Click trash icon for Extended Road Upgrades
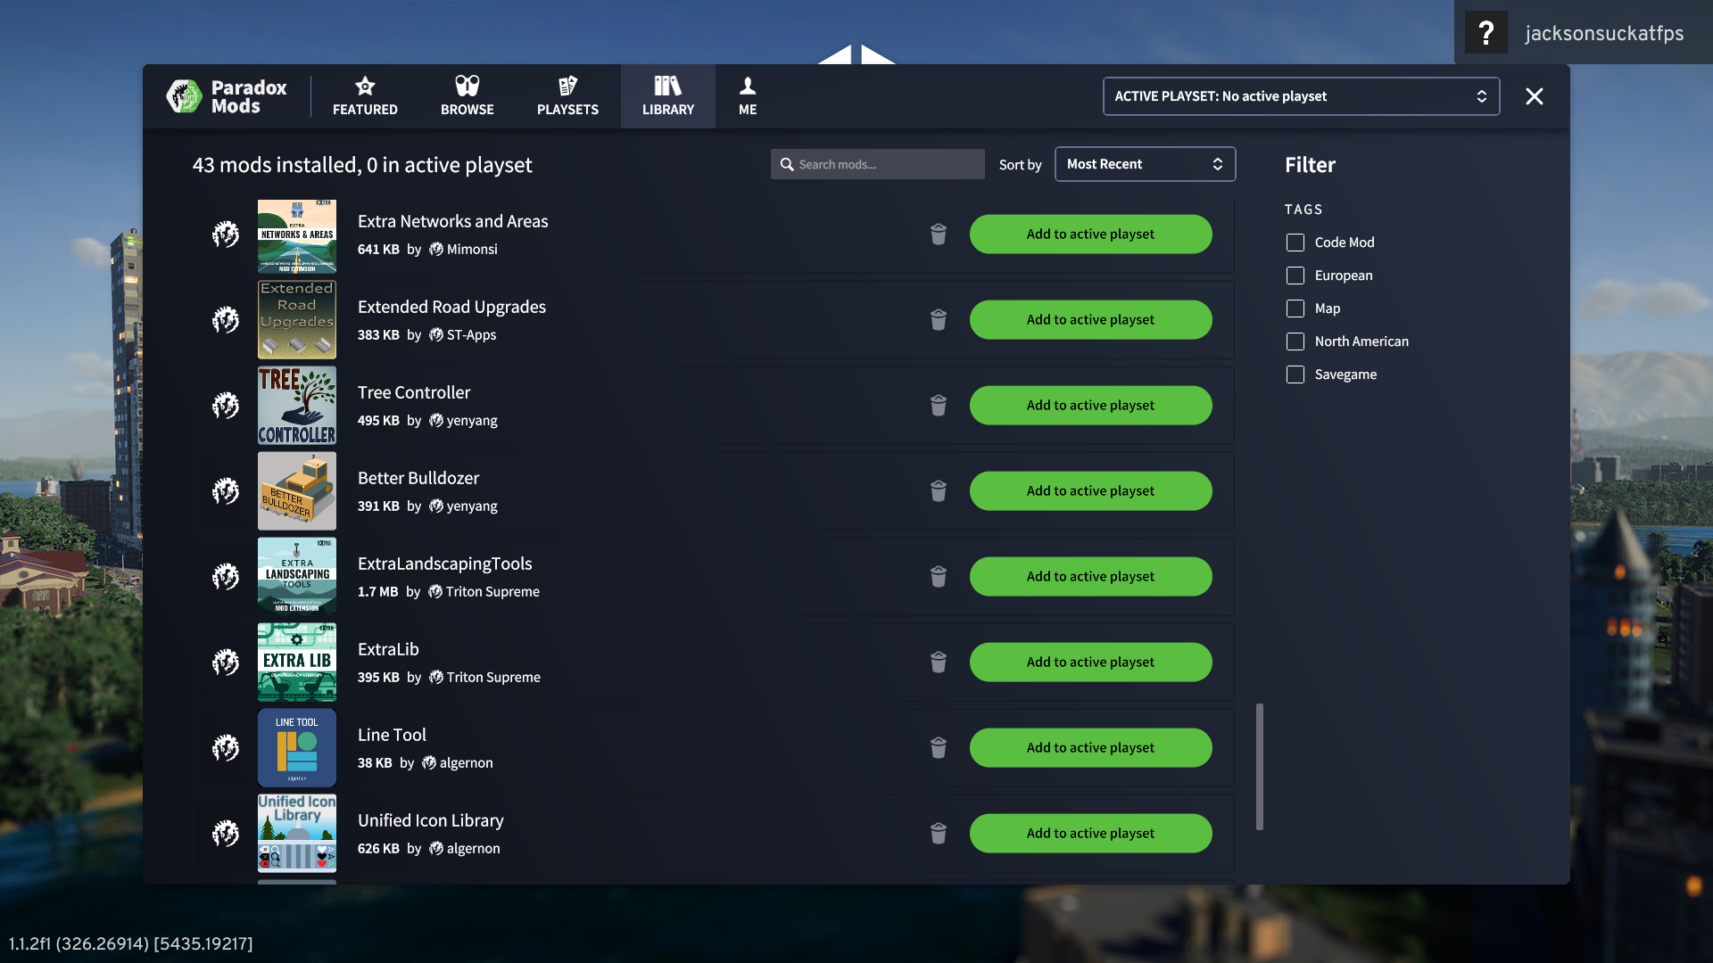 (938, 319)
